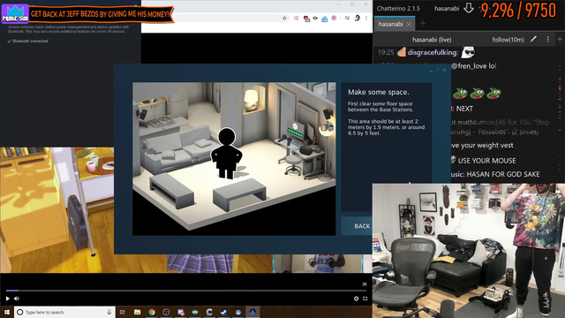Screen dimensions: 565x318
Task: Activate the Cortana microphone icon
Action: coord(109,312)
